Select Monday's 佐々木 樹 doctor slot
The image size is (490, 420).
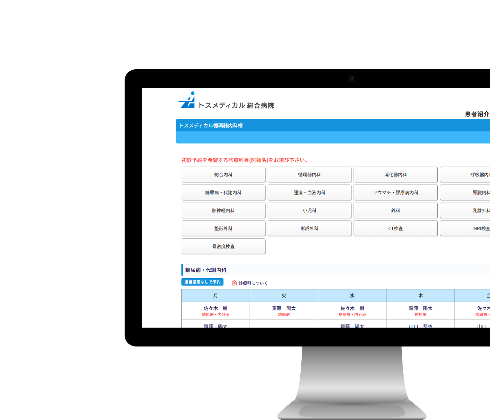216,309
